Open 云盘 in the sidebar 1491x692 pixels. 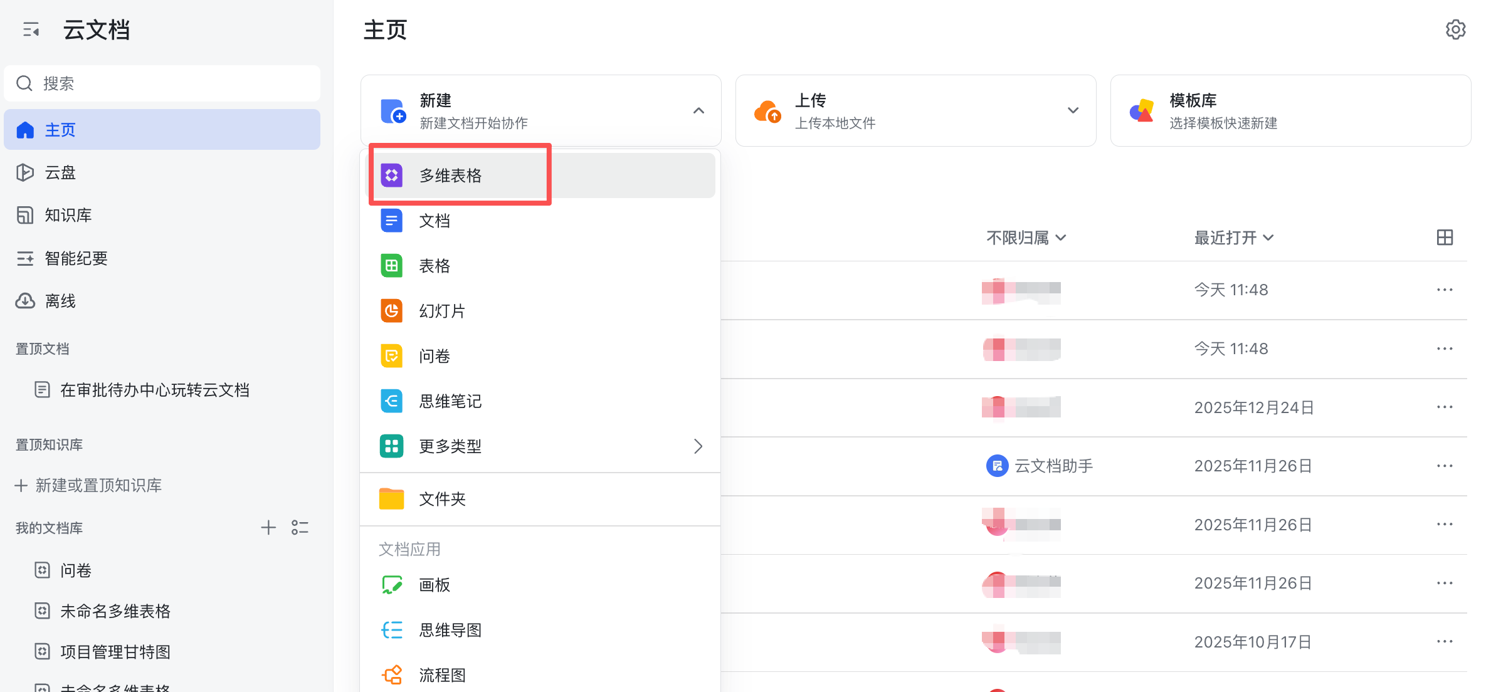[60, 172]
